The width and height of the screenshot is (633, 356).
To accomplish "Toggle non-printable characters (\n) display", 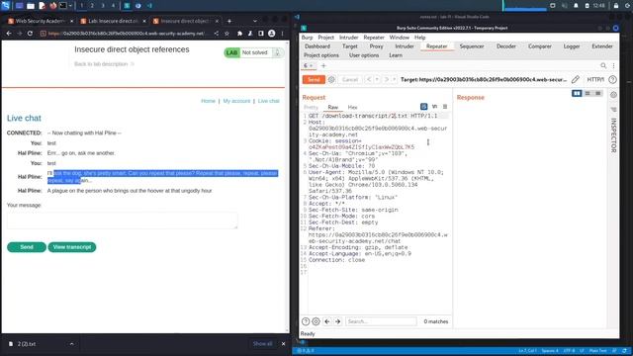I will pyautogui.click(x=434, y=107).
